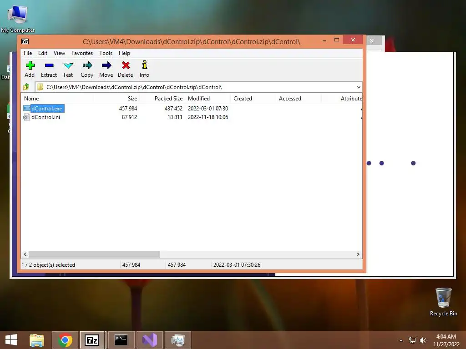The image size is (466, 349).
Task: Click the Move toolbar icon
Action: tap(106, 65)
